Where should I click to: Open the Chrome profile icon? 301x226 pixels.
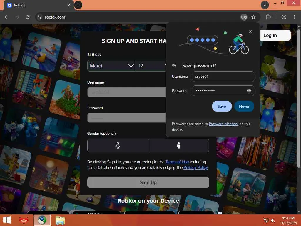284,17
